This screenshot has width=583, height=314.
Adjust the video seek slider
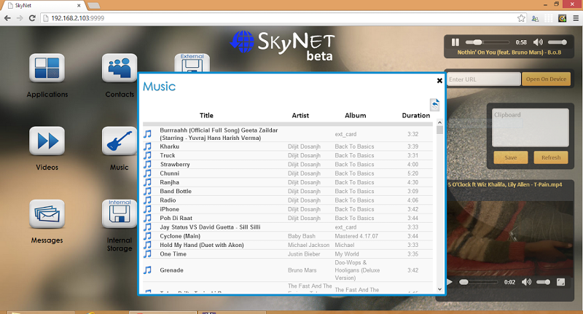pos(479,282)
